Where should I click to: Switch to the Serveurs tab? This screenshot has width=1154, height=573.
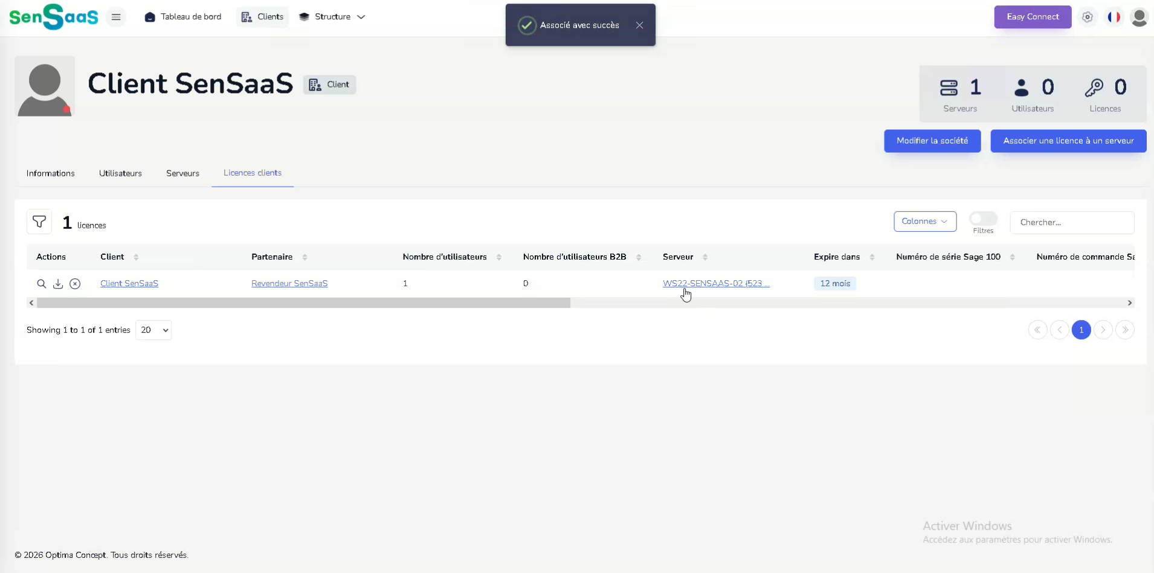pos(182,174)
